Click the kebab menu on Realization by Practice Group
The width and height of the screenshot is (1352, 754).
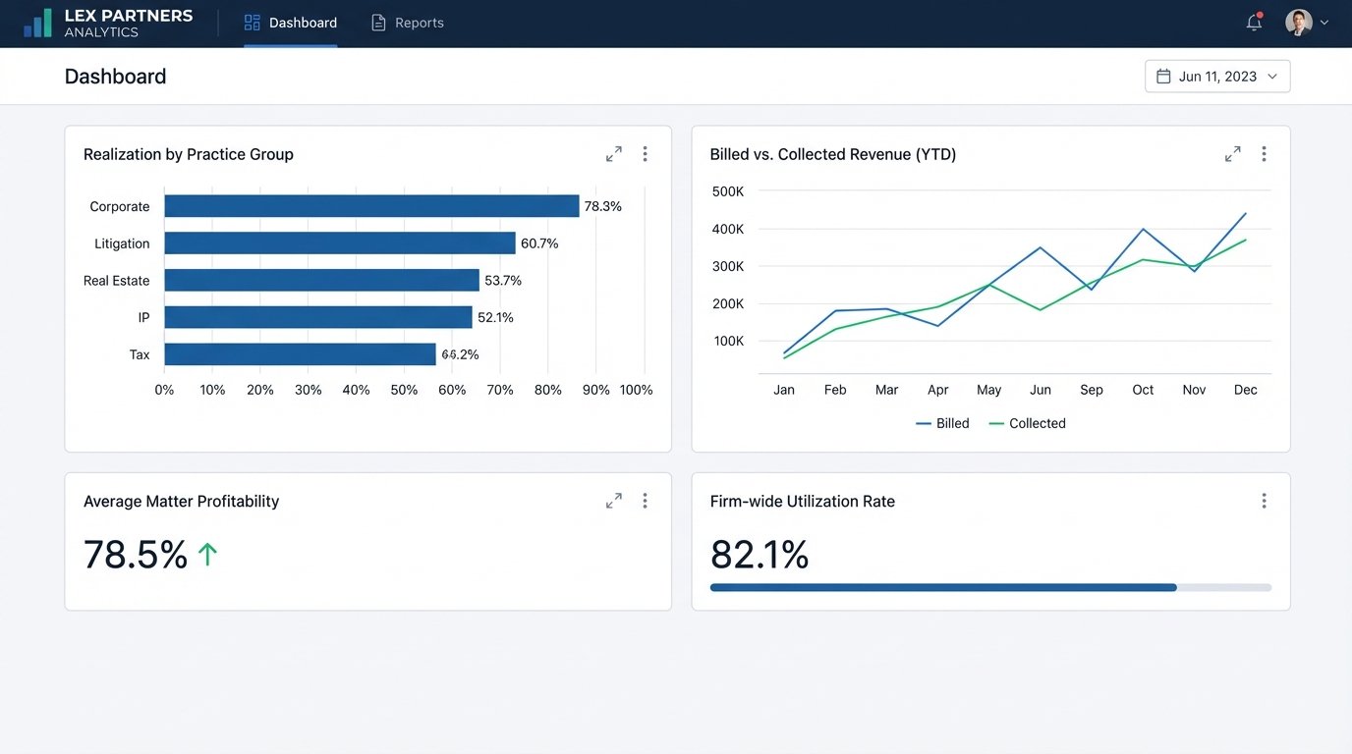(x=646, y=153)
